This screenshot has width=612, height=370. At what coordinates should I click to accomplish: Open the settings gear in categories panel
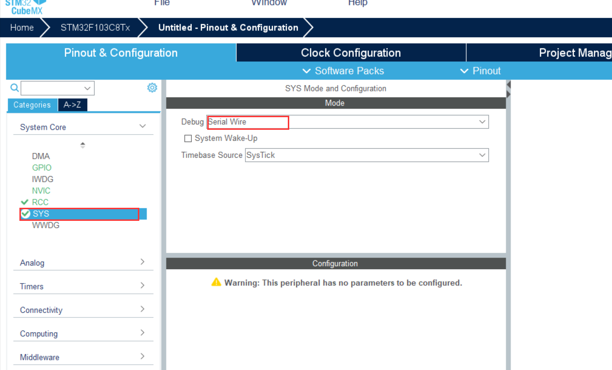click(x=152, y=88)
